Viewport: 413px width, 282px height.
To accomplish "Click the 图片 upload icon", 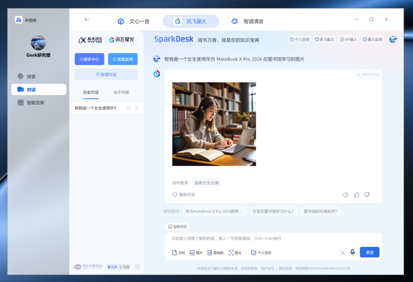I will (196, 253).
